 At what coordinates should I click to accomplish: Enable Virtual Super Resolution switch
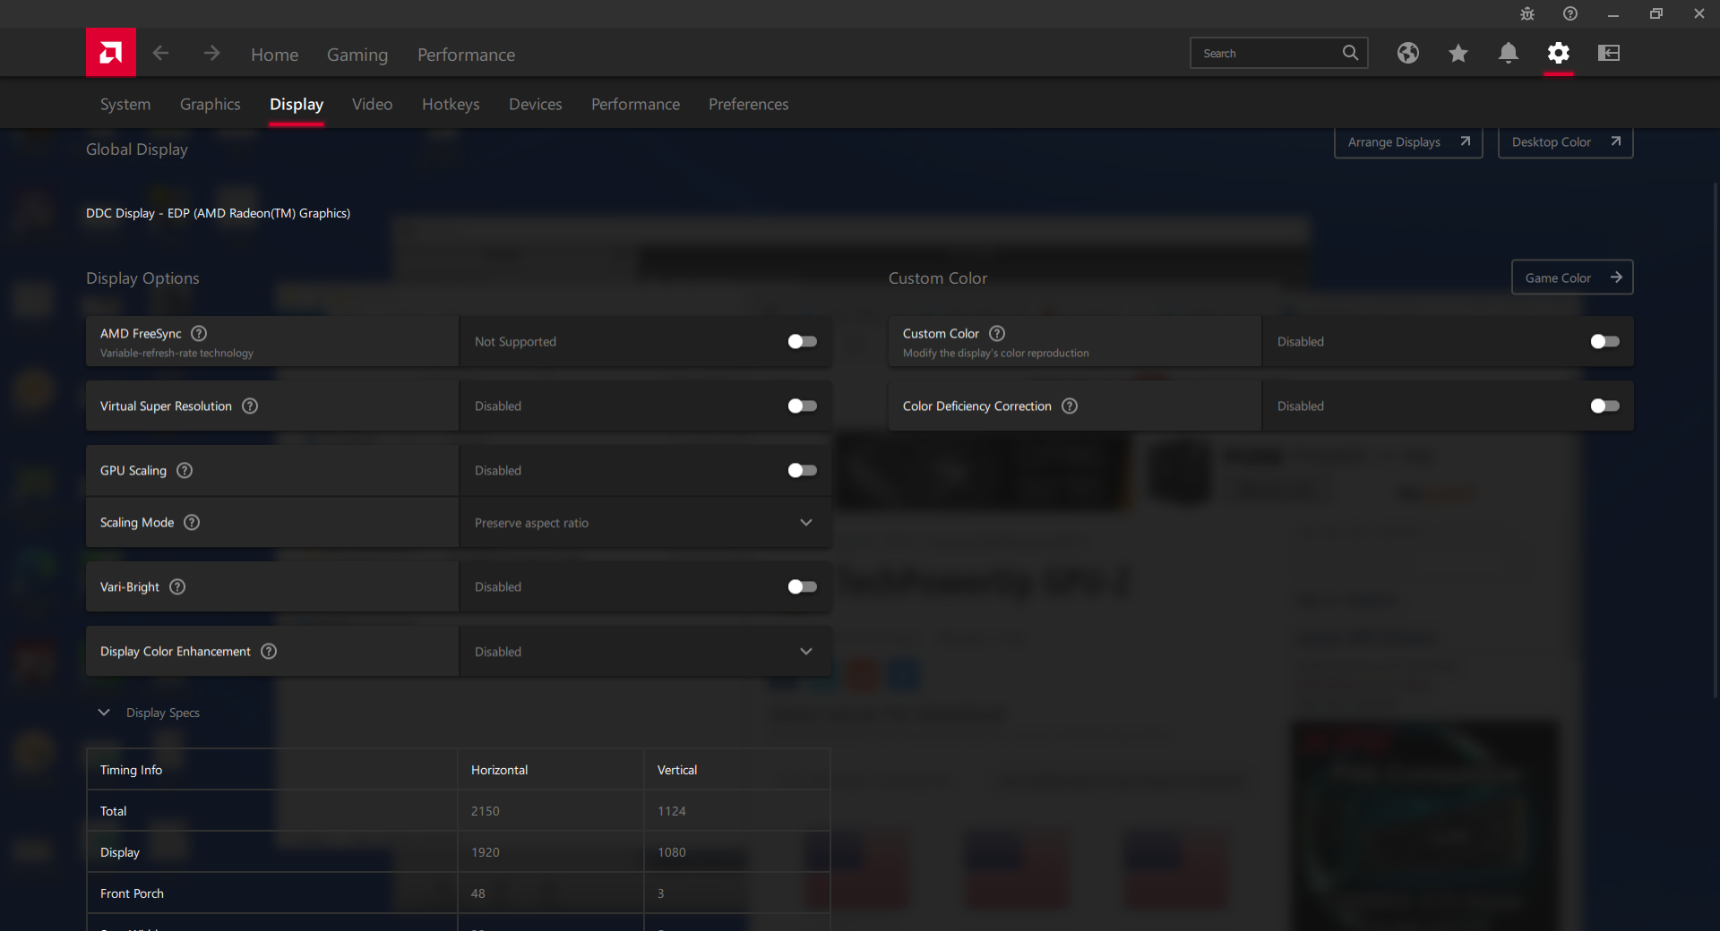tap(802, 406)
